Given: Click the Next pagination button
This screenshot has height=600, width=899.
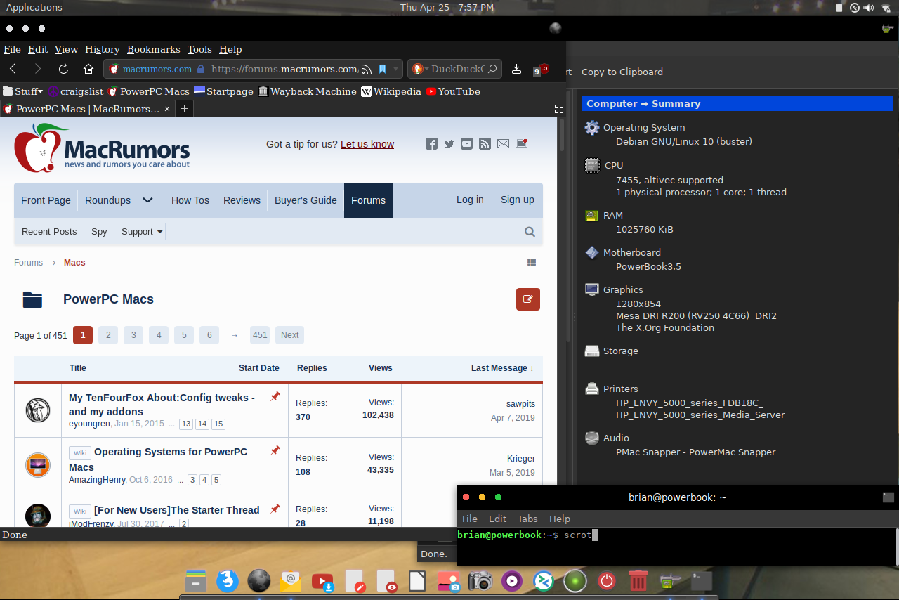Looking at the screenshot, I should click(x=290, y=335).
